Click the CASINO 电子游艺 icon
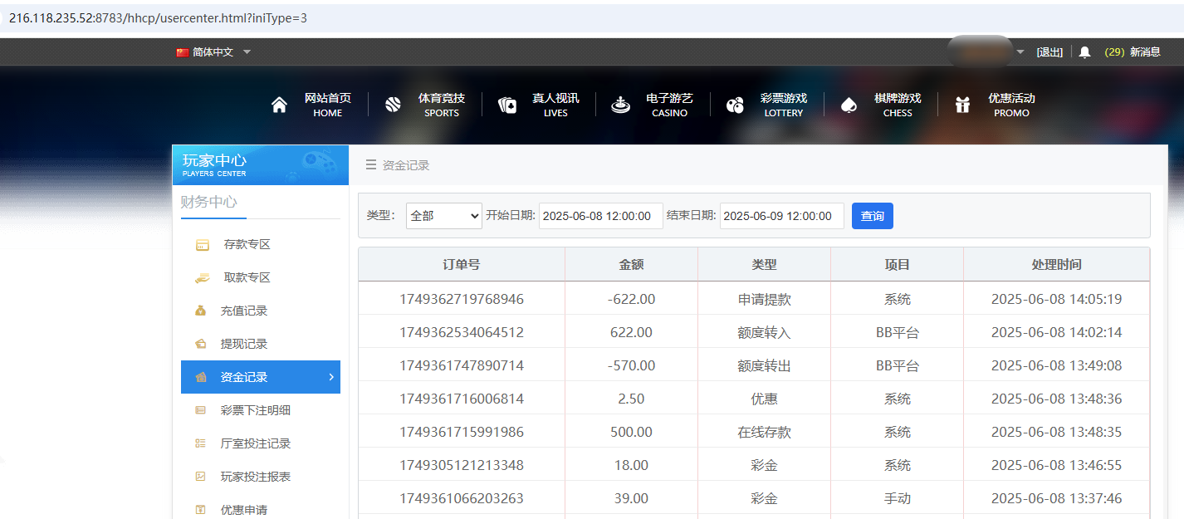The image size is (1184, 519). [x=620, y=104]
